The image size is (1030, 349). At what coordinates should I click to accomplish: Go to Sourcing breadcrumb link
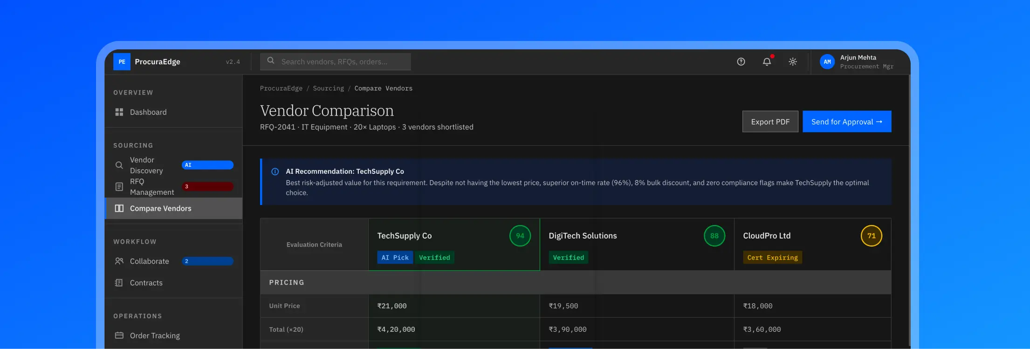pyautogui.click(x=328, y=89)
